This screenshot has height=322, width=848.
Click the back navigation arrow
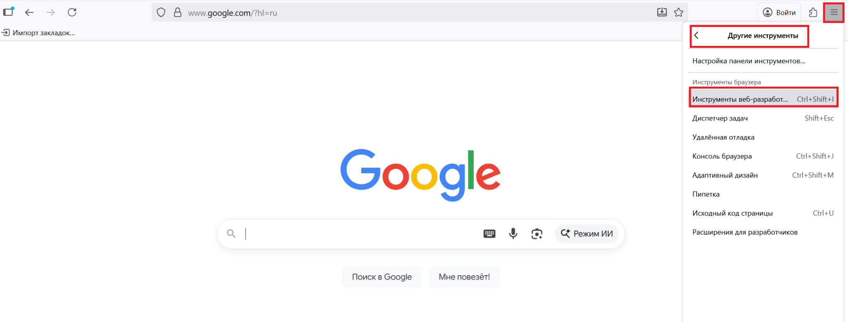click(29, 12)
